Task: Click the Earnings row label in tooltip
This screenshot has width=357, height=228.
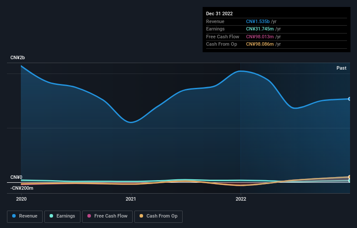Action: [215, 29]
